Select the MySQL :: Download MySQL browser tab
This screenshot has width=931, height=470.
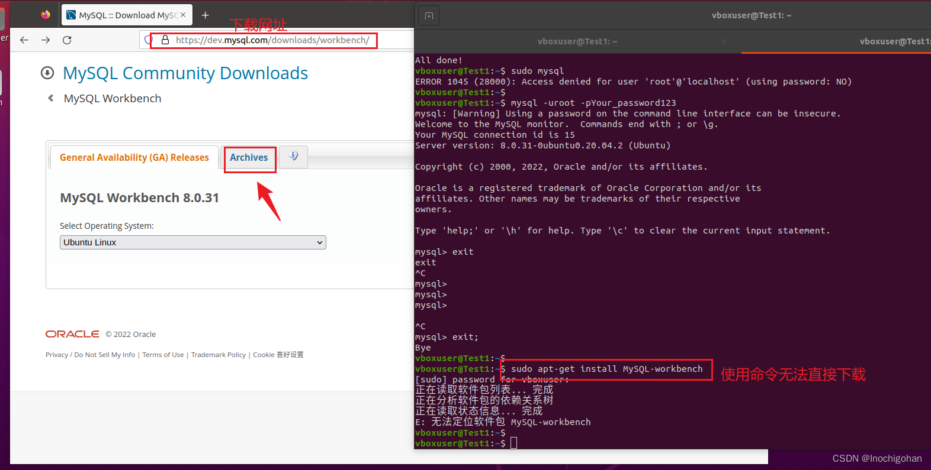pyautogui.click(x=127, y=15)
